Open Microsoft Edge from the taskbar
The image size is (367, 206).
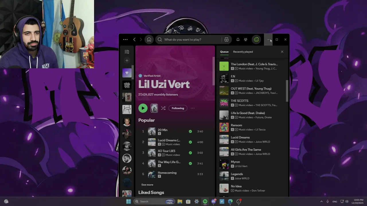[230, 201]
